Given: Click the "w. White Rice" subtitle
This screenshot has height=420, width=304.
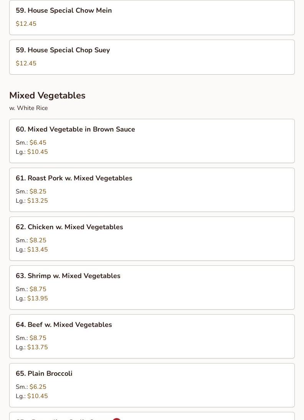Looking at the screenshot, I should [28, 108].
